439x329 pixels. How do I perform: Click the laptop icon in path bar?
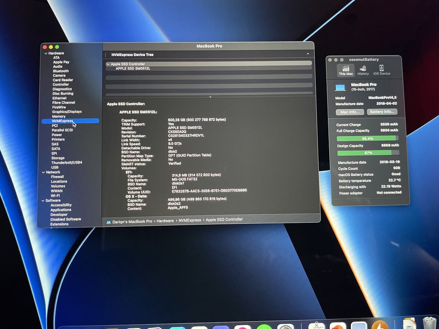coord(108,222)
